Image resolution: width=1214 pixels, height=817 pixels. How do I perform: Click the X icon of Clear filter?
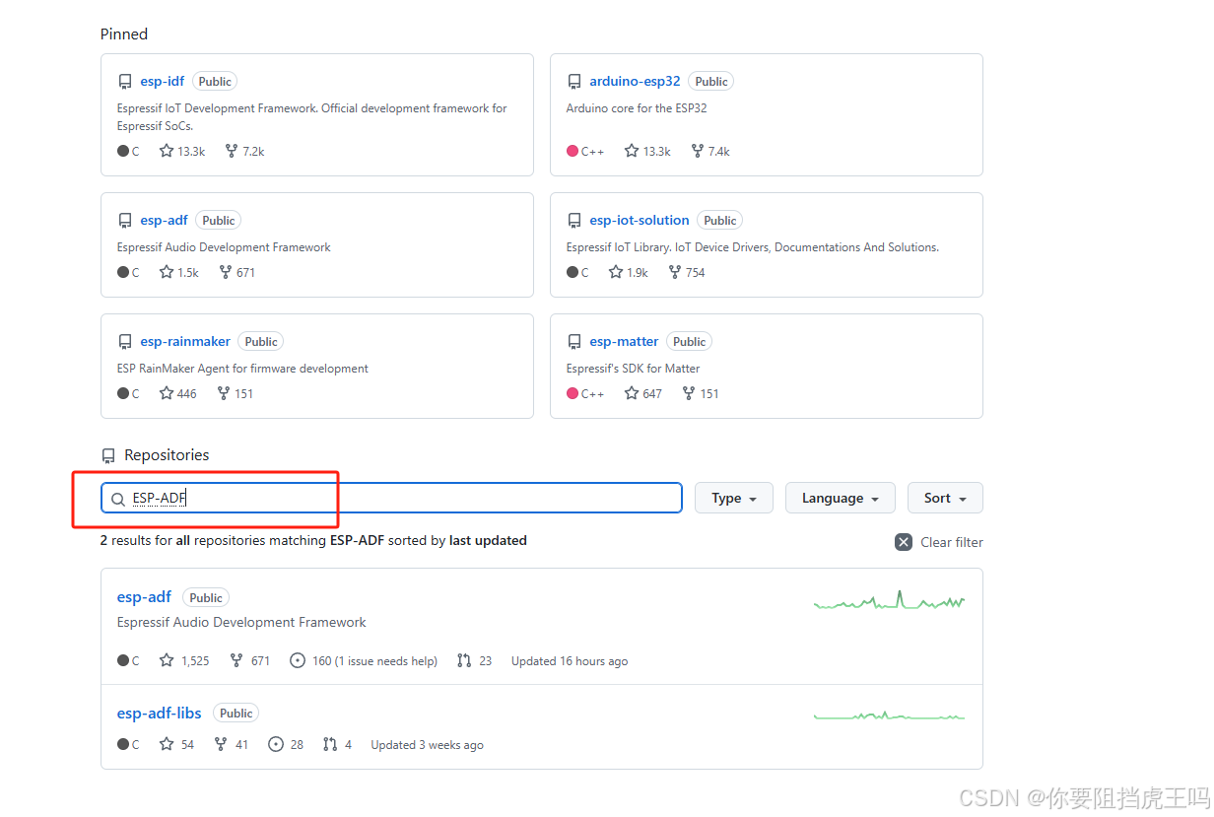click(x=904, y=542)
